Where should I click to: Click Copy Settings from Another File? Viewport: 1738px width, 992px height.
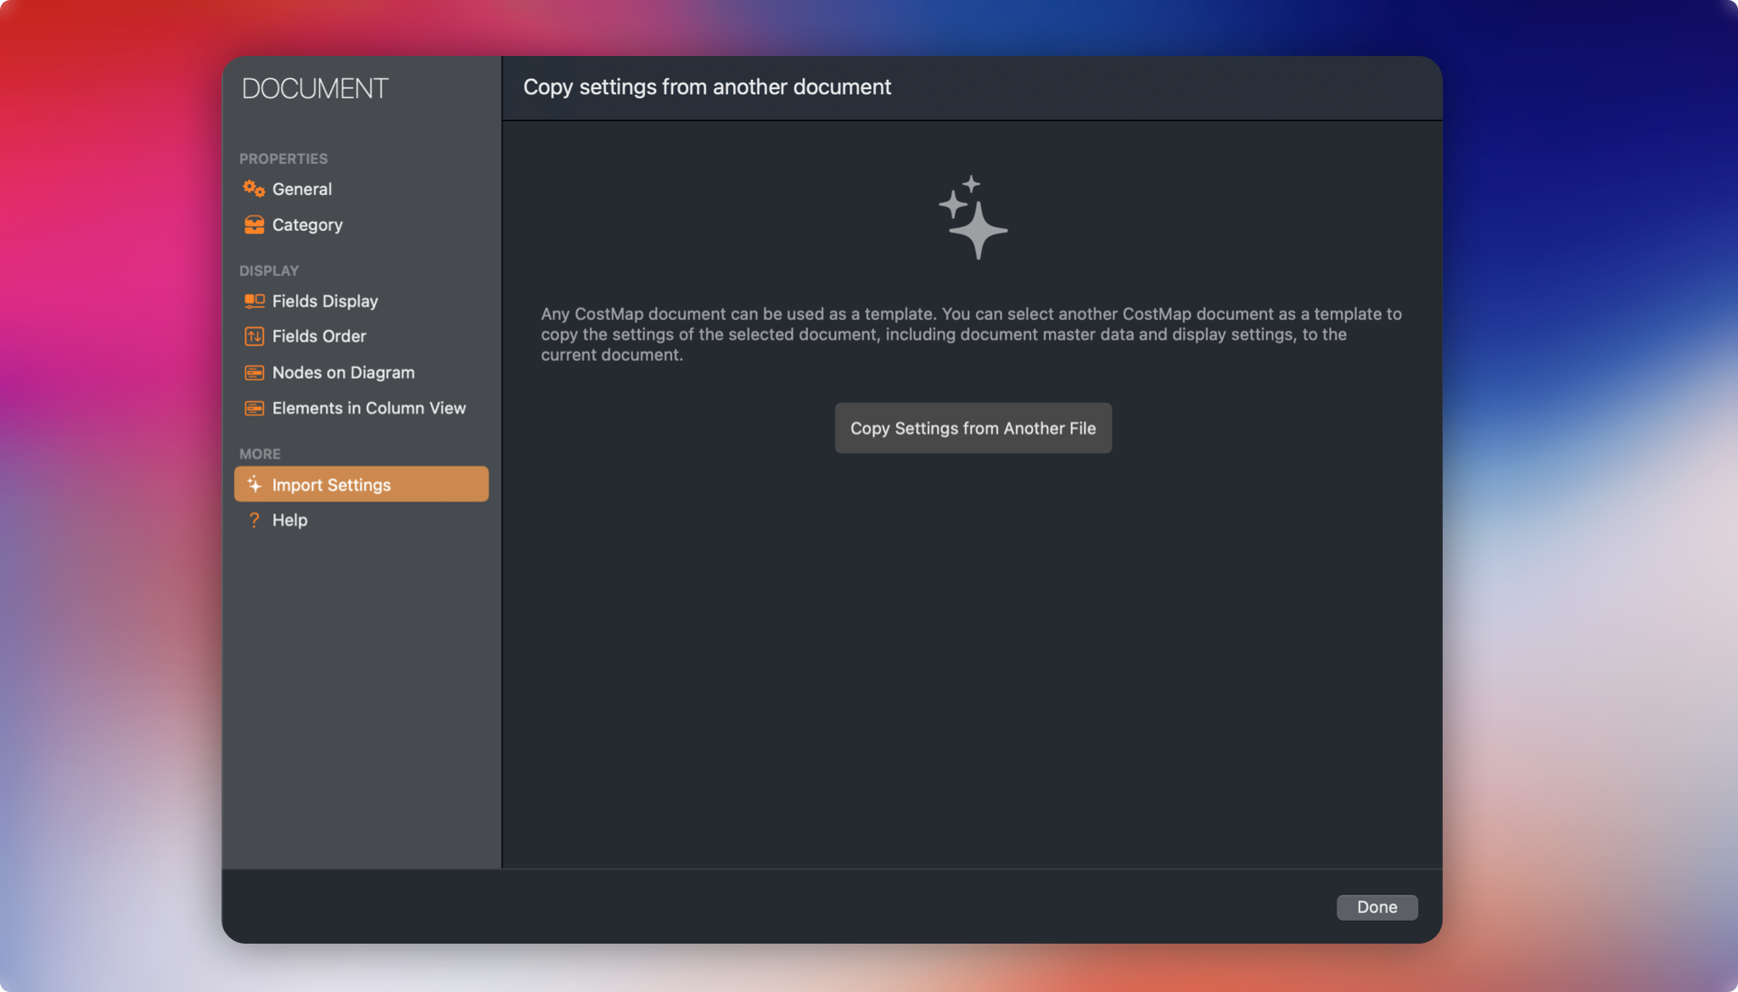pyautogui.click(x=973, y=428)
